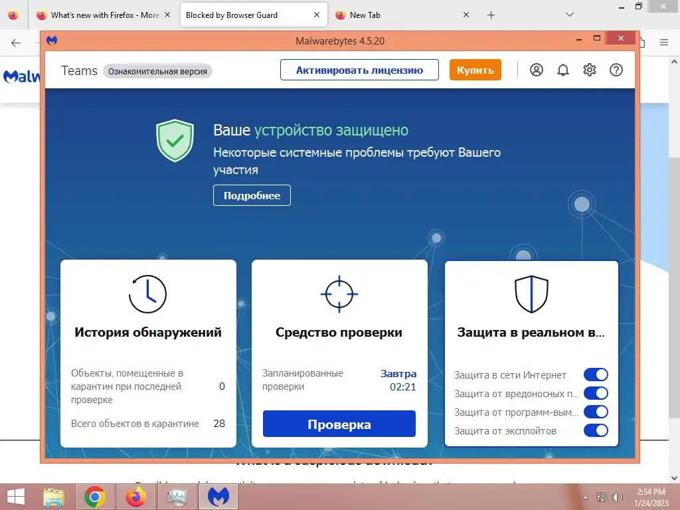Viewport: 680px width, 510px height.
Task: Click the Malwarebytes taskbar icon
Action: [x=218, y=497]
